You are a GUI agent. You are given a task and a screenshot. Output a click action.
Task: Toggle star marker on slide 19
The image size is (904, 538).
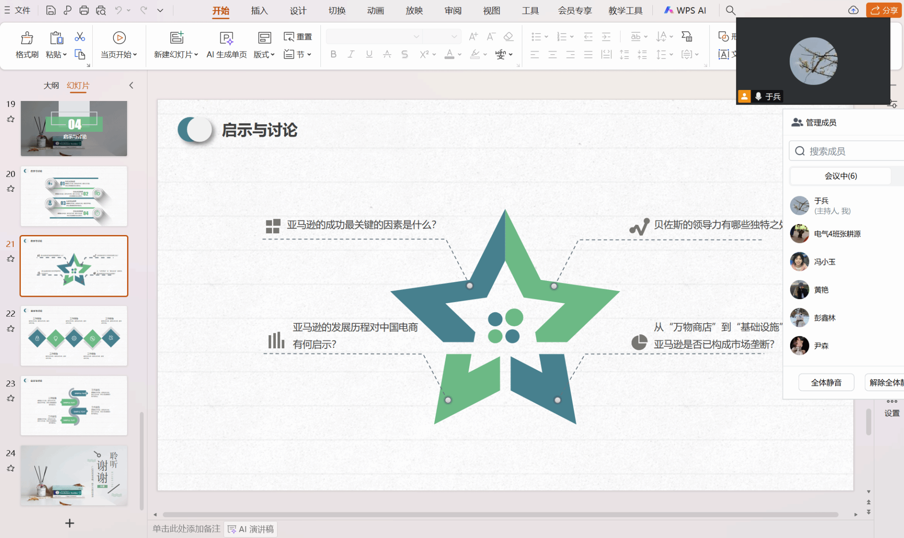pos(11,119)
